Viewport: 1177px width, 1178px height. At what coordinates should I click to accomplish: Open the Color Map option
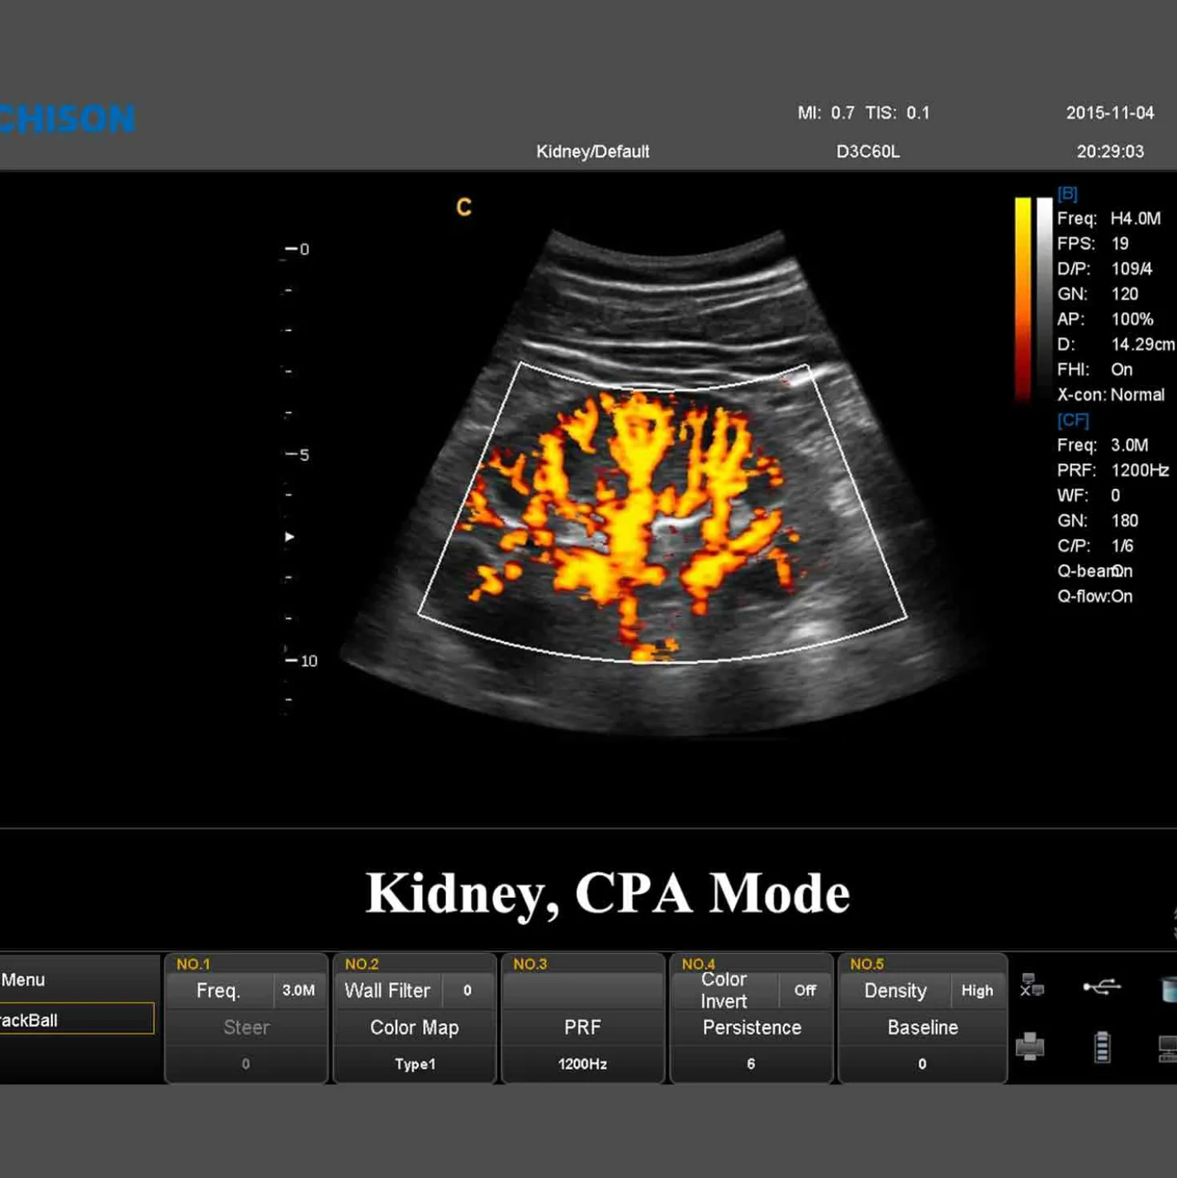pos(415,1027)
